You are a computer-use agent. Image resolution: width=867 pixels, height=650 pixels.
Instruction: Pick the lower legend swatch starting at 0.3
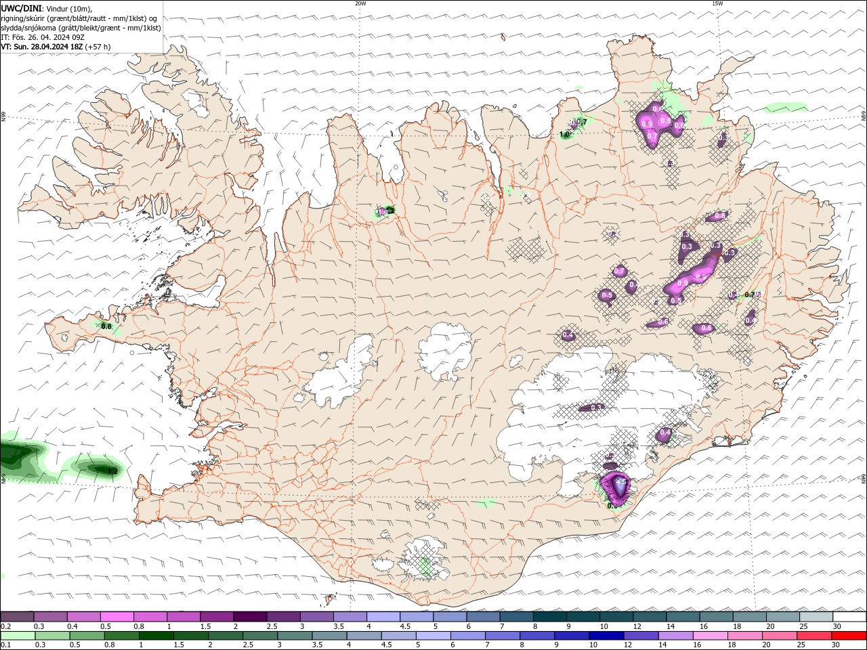(x=52, y=636)
